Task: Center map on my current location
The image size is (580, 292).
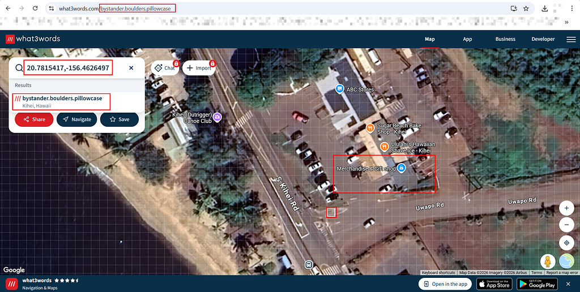Action: 566,243
